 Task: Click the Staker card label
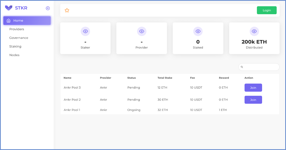85,48
